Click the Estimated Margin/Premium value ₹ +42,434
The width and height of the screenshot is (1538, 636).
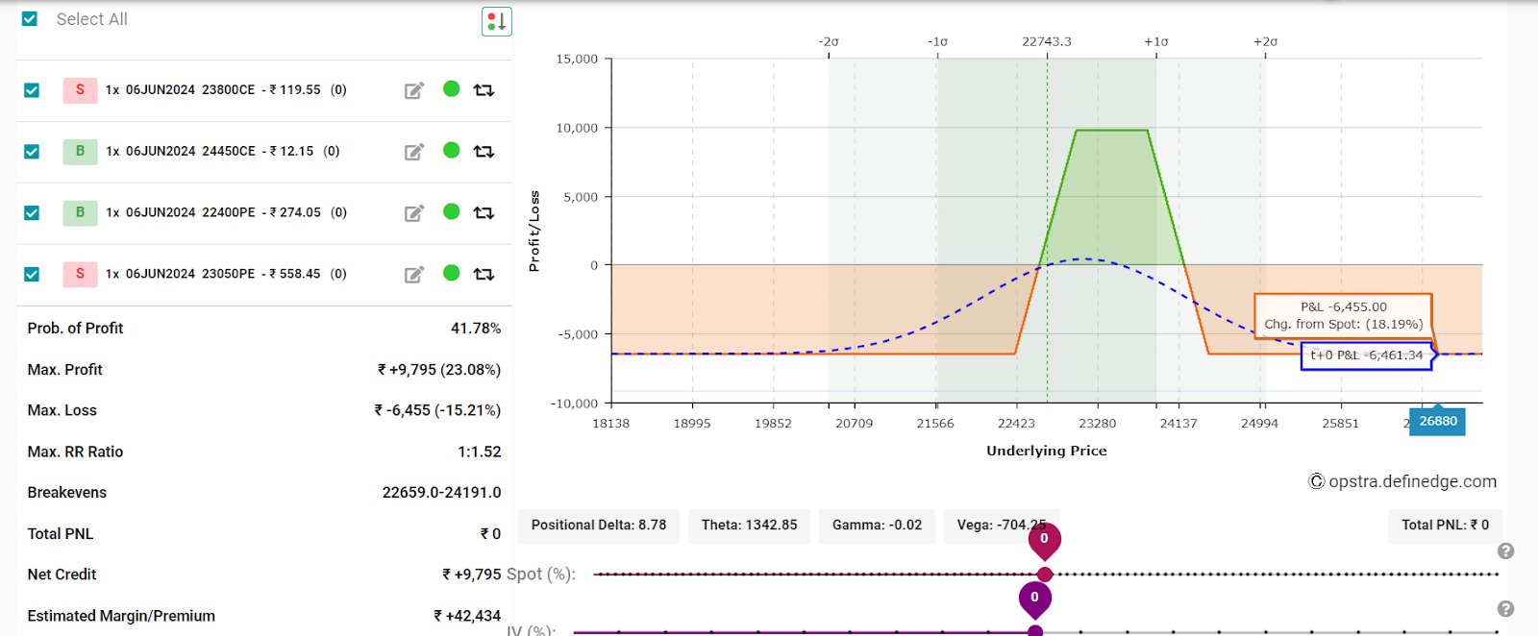coord(467,616)
